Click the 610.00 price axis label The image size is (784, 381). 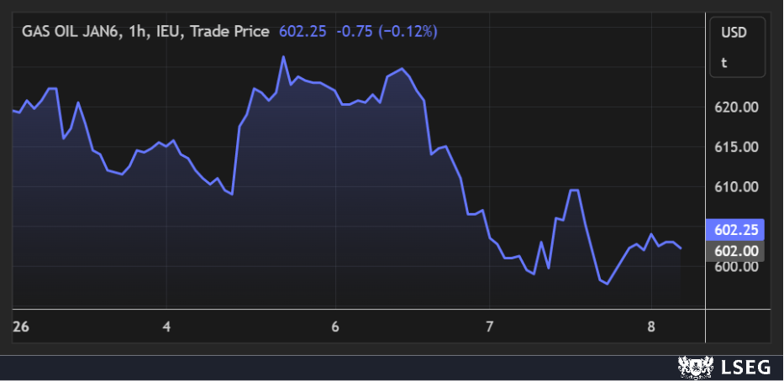736,186
